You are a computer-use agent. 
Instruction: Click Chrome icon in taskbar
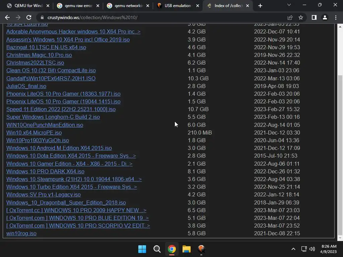tap(172, 249)
